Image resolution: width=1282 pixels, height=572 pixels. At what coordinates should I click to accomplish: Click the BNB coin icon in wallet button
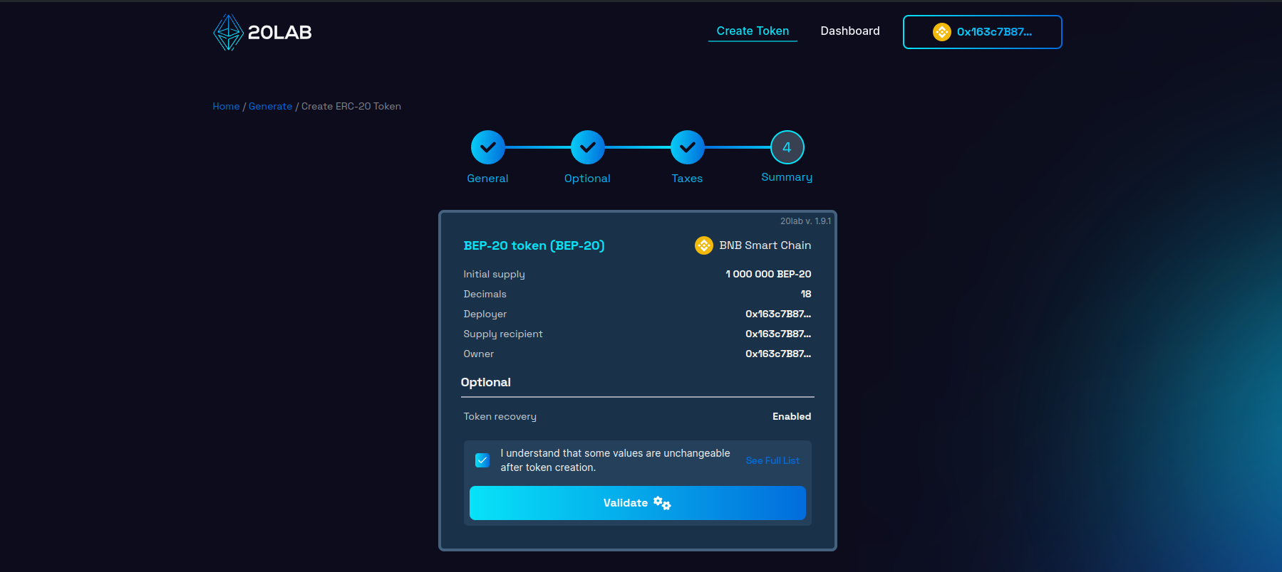942,32
